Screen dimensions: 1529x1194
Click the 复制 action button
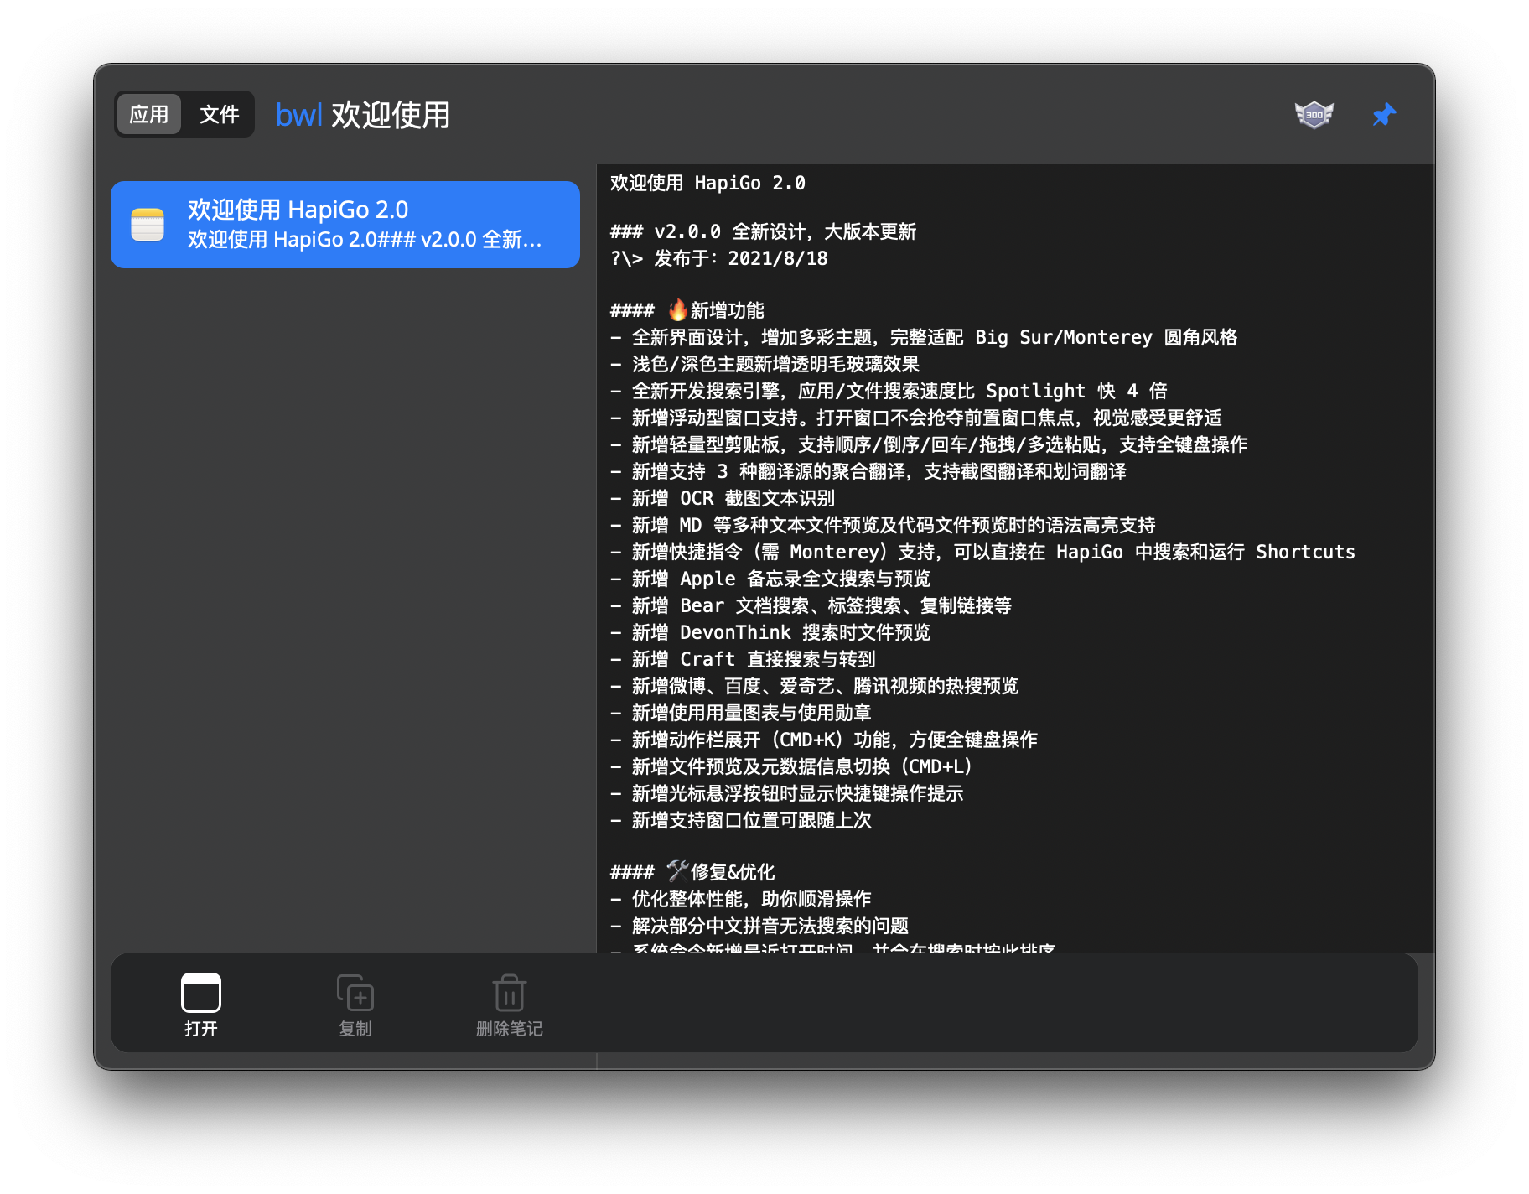tap(355, 1005)
